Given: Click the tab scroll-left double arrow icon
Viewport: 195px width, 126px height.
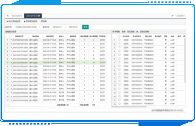Looking at the screenshot, I should [7, 16].
